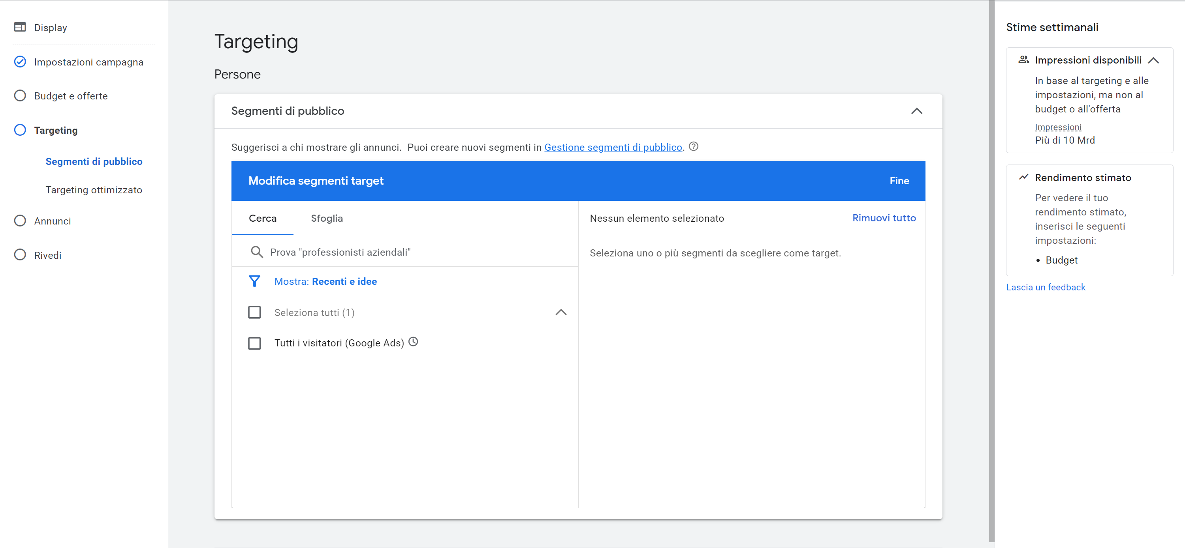
Task: Go to Budget e offerte step
Action: pos(71,96)
